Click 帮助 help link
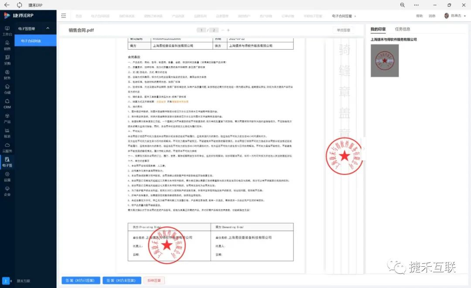The width and height of the screenshot is (471, 288). coord(420,16)
